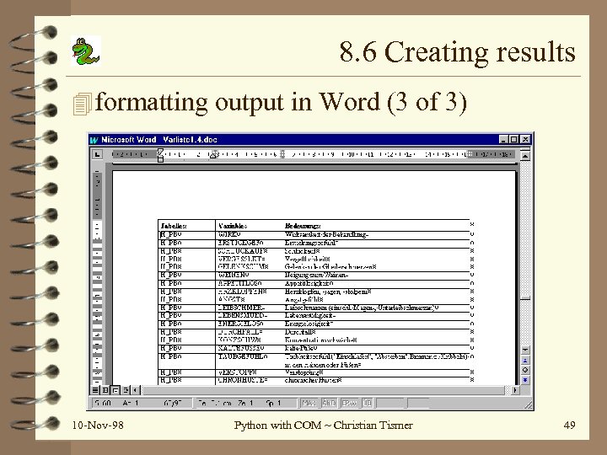Click the vertical scrollbar down arrow

click(525, 350)
